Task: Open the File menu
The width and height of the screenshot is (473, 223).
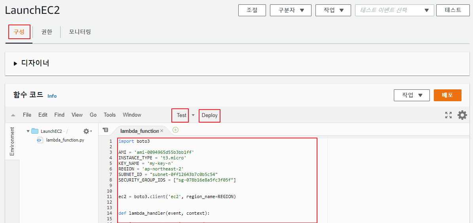Action: [27, 115]
